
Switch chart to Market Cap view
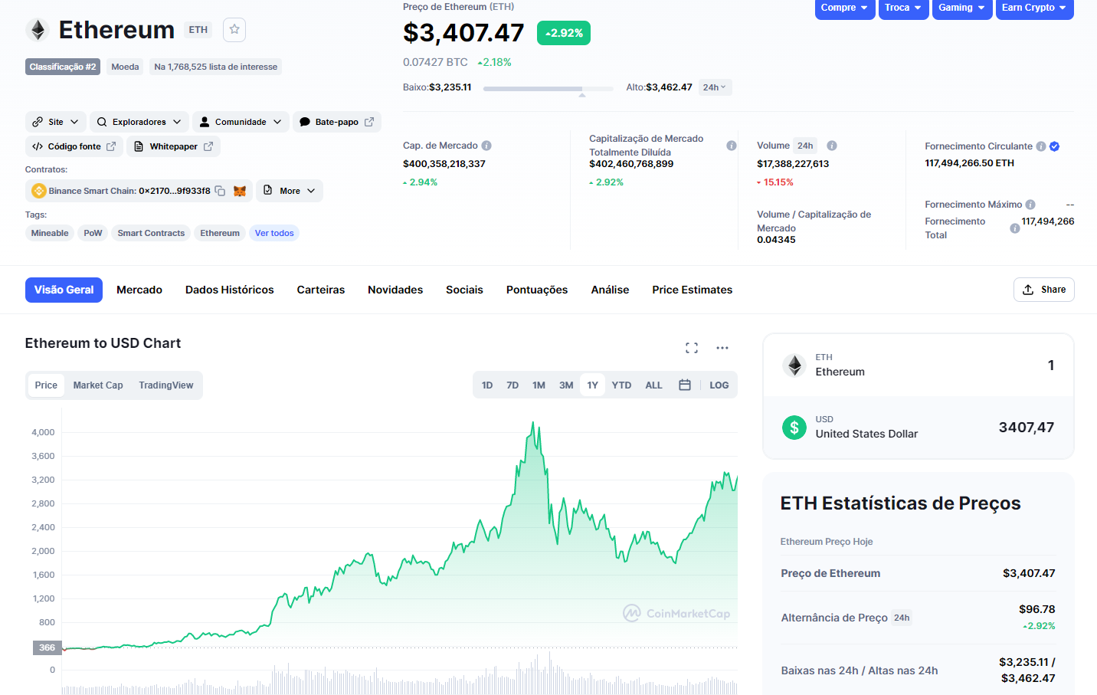click(x=98, y=385)
